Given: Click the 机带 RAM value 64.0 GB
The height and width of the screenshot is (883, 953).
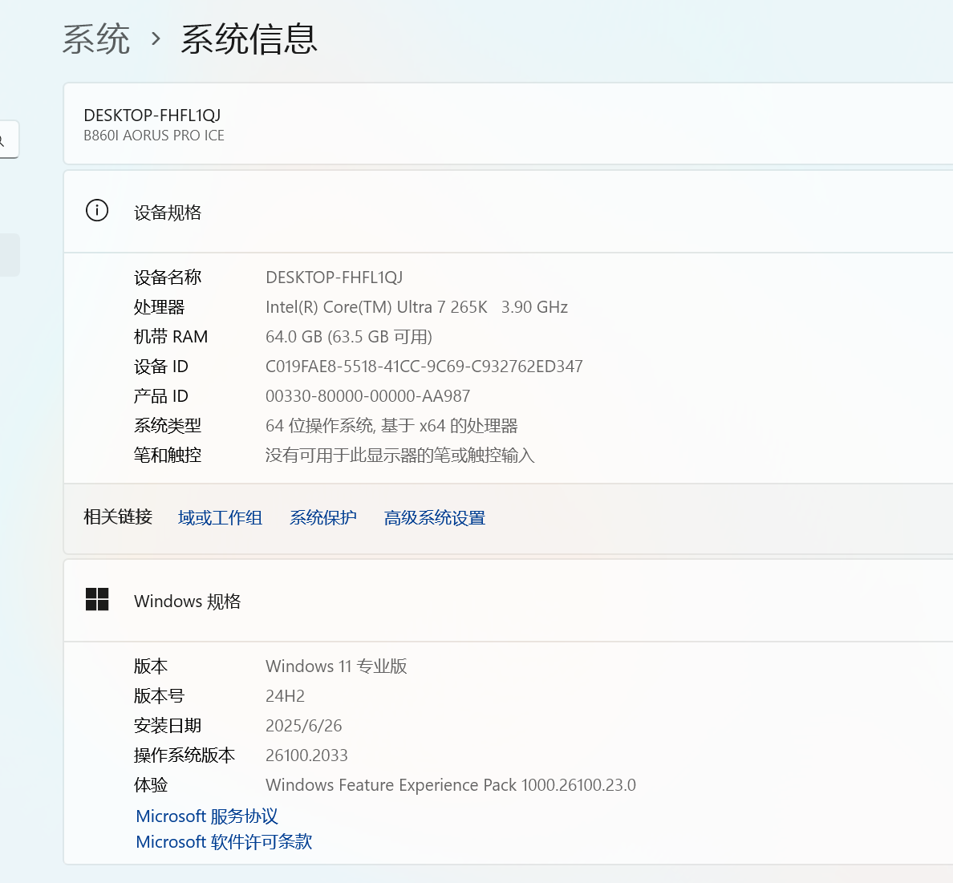Looking at the screenshot, I should [x=349, y=337].
